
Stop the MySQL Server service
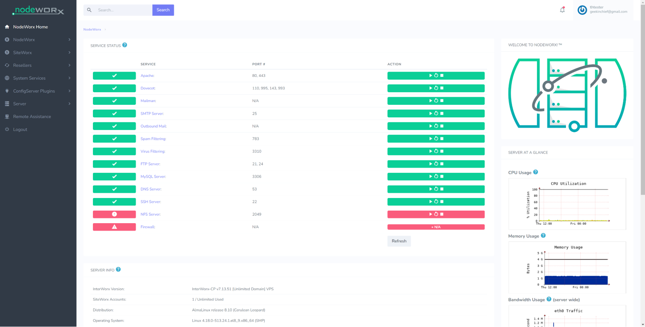(x=442, y=176)
